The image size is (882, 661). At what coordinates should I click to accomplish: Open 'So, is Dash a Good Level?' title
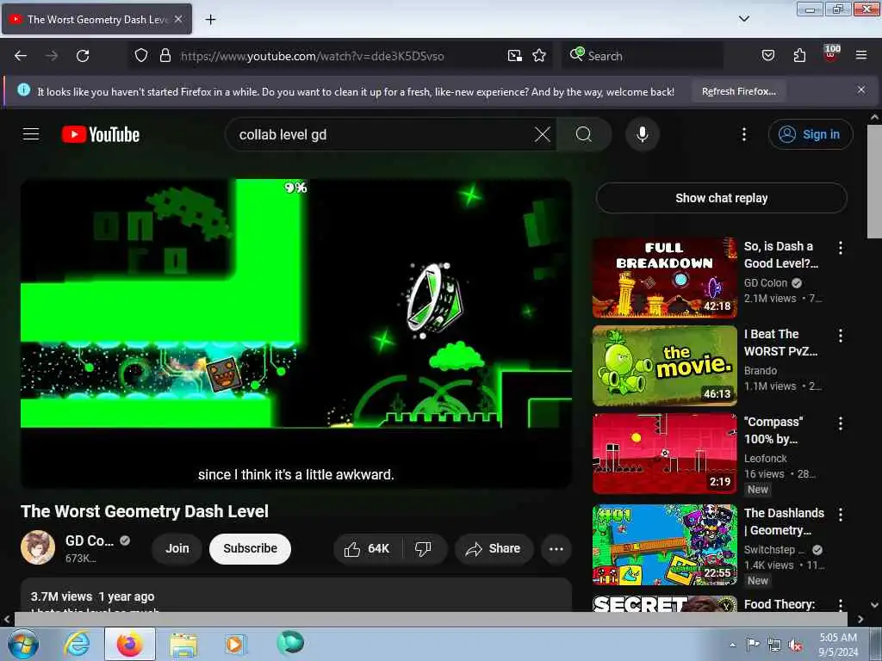(x=780, y=255)
